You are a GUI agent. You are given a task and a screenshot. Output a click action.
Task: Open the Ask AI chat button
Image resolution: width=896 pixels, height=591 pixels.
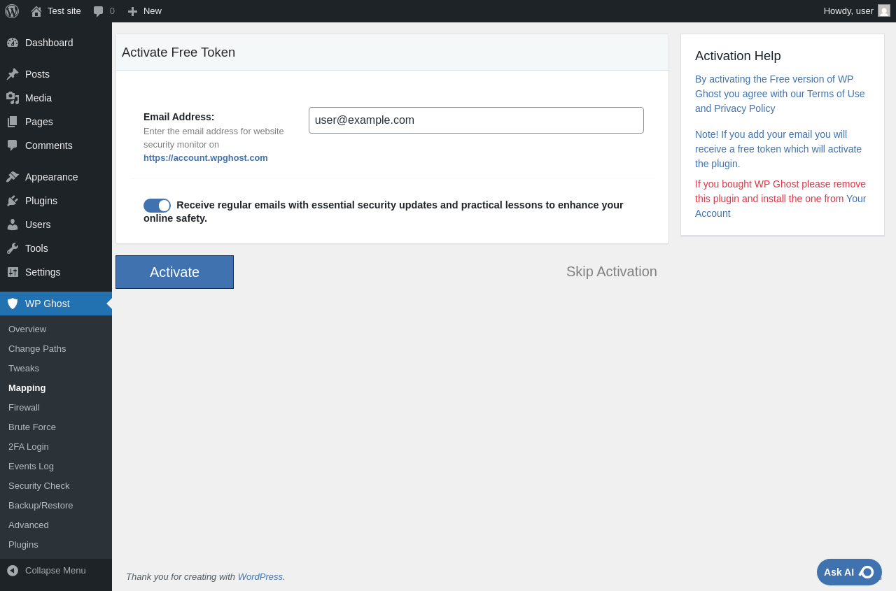pyautogui.click(x=848, y=572)
